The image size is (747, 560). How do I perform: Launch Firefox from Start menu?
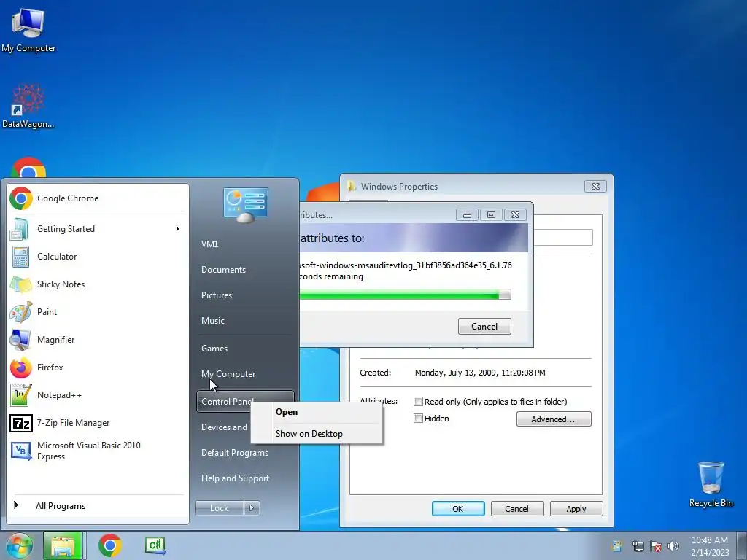(98, 367)
